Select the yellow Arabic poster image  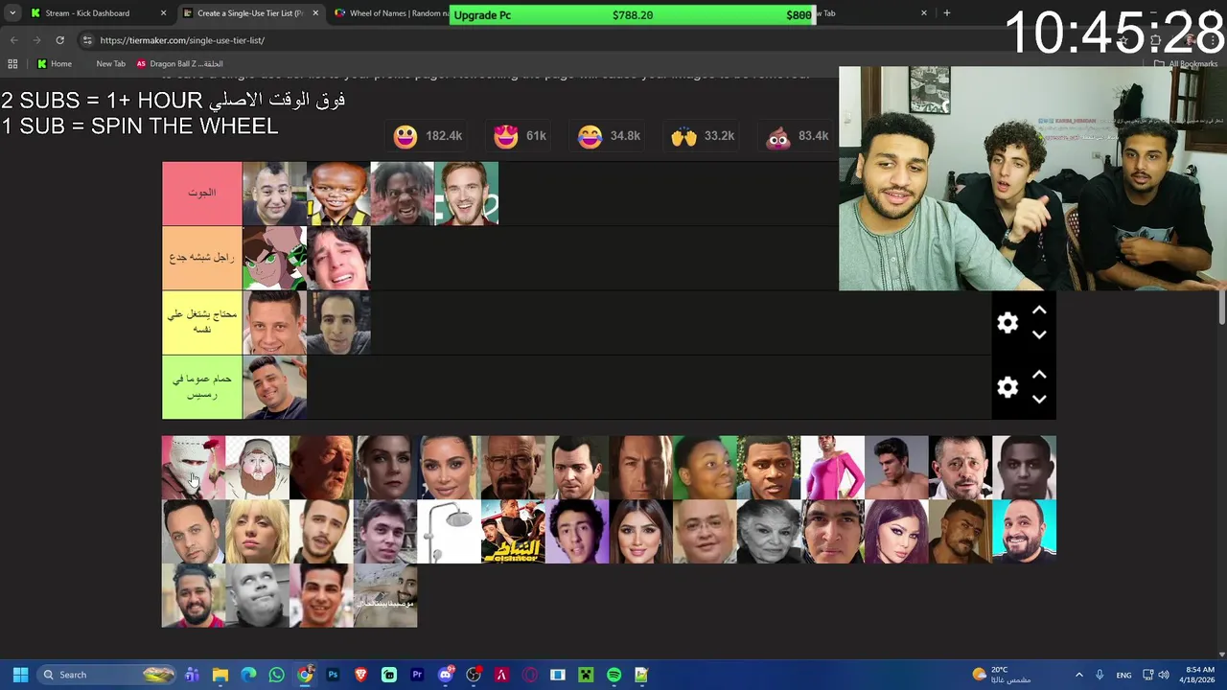513,532
